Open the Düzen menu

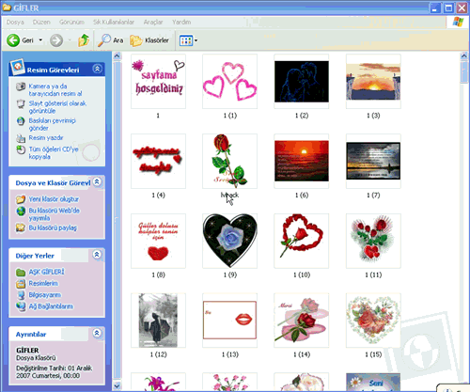(41, 22)
